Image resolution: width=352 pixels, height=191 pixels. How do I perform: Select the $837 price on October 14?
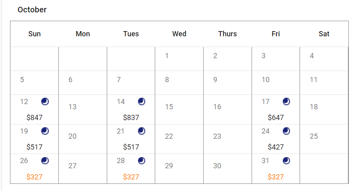(131, 118)
